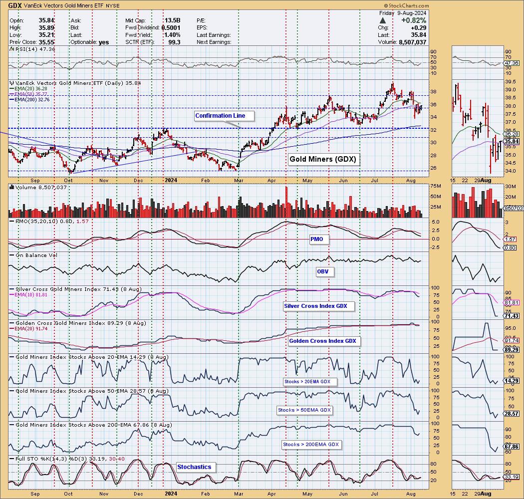Click the RSI(14) 47.36 legend text

tap(34, 49)
